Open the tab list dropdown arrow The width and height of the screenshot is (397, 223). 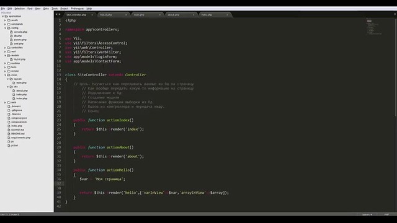(395, 14)
